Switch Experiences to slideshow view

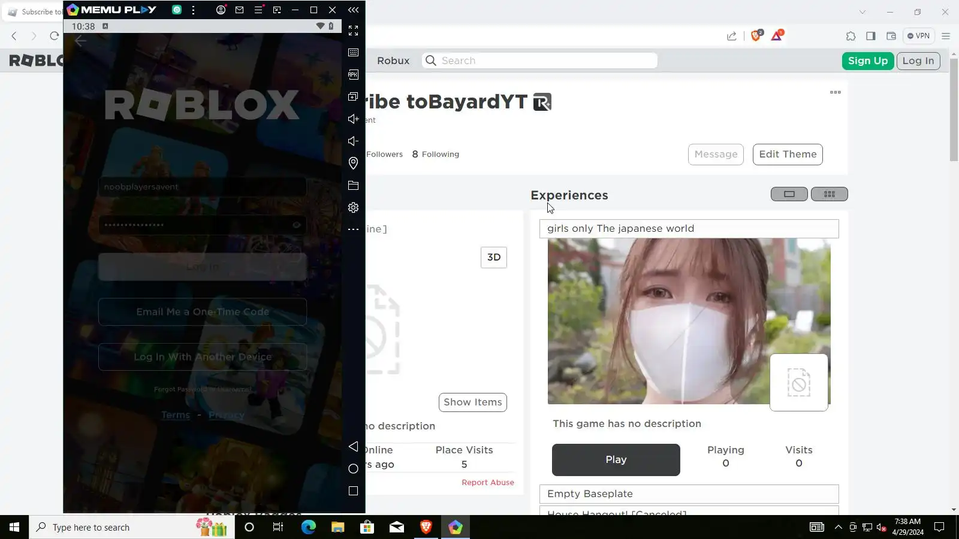coord(789,194)
